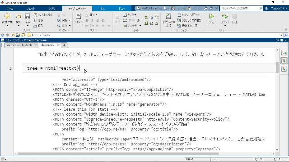
Task: Add a new document tab with plus
Action: 64,45
